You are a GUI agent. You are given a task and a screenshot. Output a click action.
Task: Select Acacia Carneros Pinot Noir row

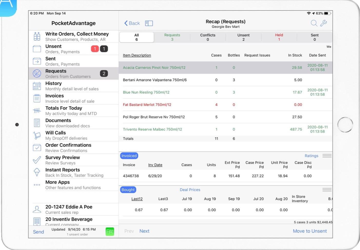pyautogui.click(x=226, y=68)
